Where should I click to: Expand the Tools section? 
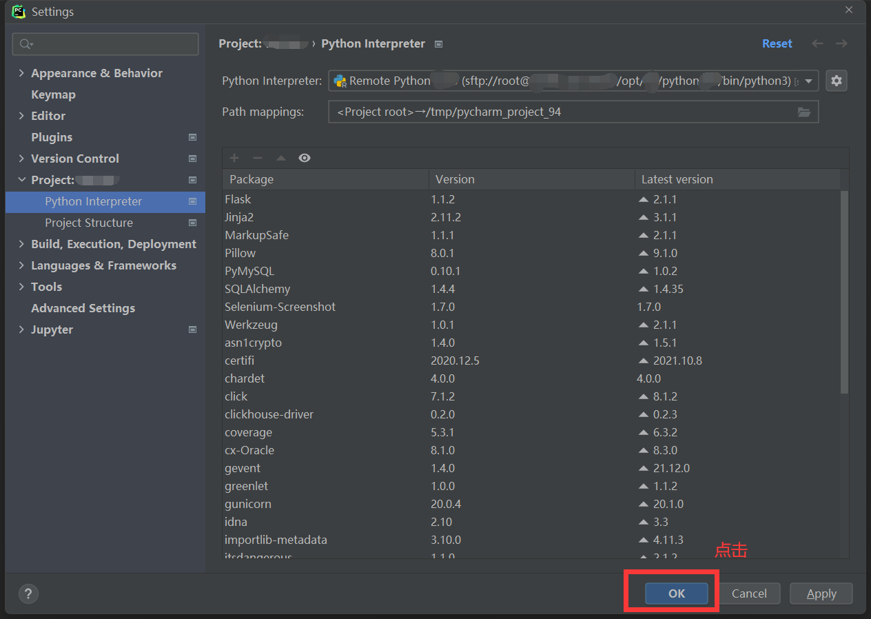coord(21,287)
